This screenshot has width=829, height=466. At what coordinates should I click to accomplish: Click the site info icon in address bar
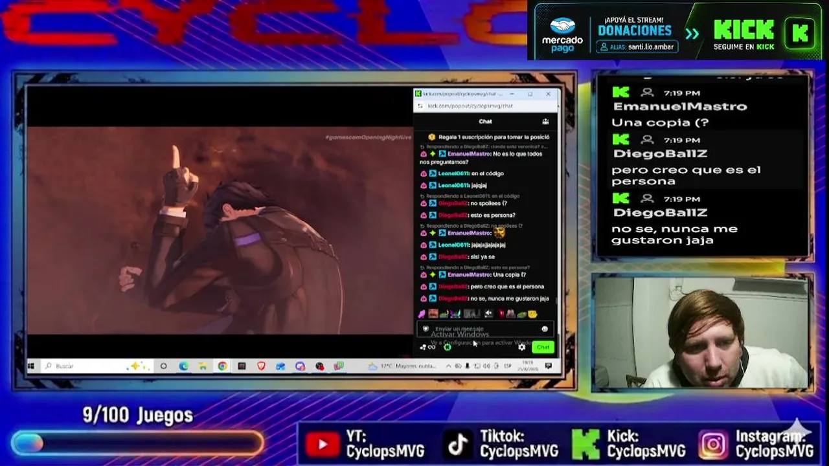point(420,105)
